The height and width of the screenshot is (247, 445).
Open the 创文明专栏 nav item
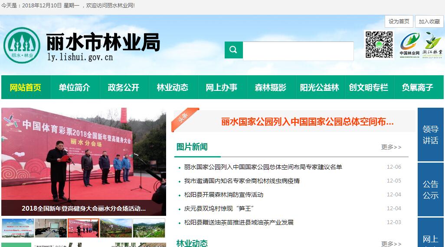pyautogui.click(x=369, y=87)
